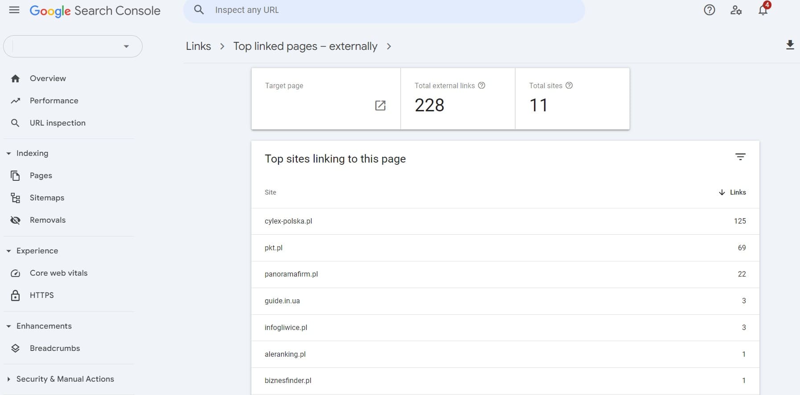Select the cylex-polska.pl row
The height and width of the screenshot is (395, 800).
coord(505,221)
